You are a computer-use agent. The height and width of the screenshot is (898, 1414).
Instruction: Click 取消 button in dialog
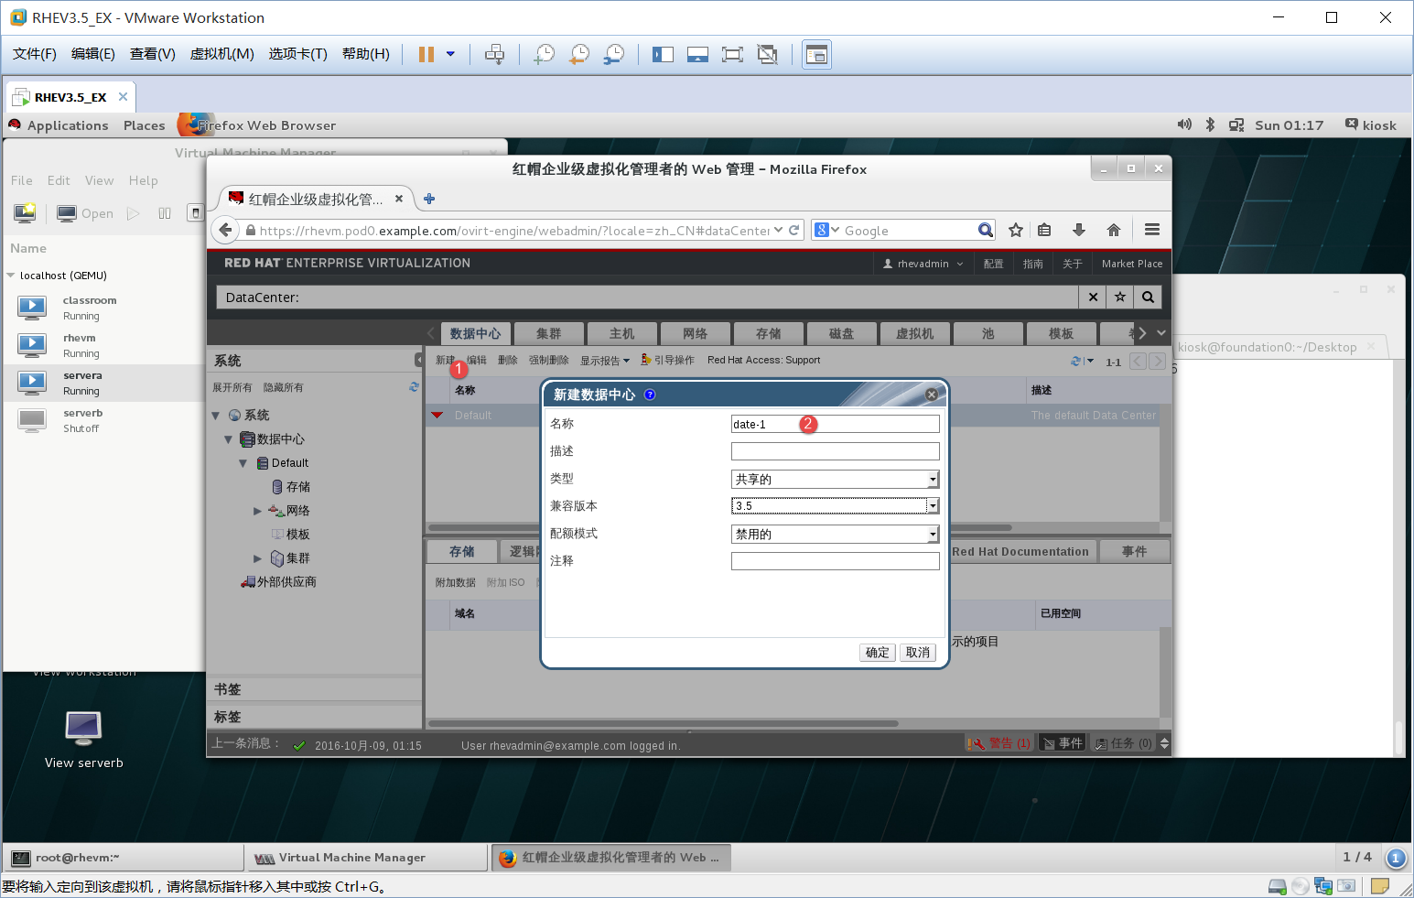click(x=917, y=653)
